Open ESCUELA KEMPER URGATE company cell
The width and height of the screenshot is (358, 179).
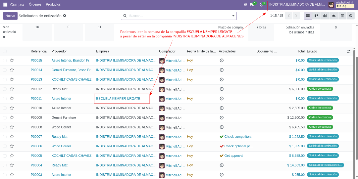coord(118,99)
